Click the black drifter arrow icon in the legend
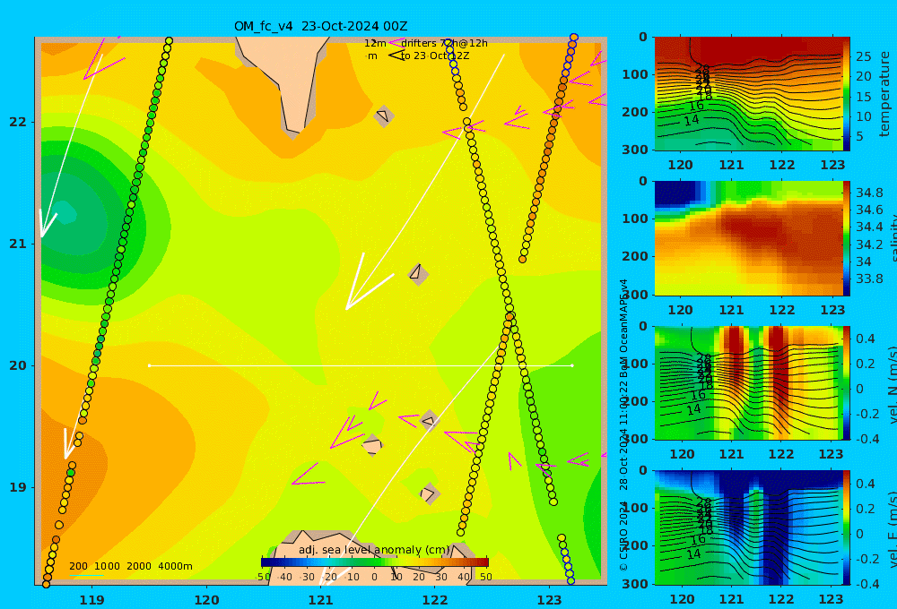 point(396,56)
